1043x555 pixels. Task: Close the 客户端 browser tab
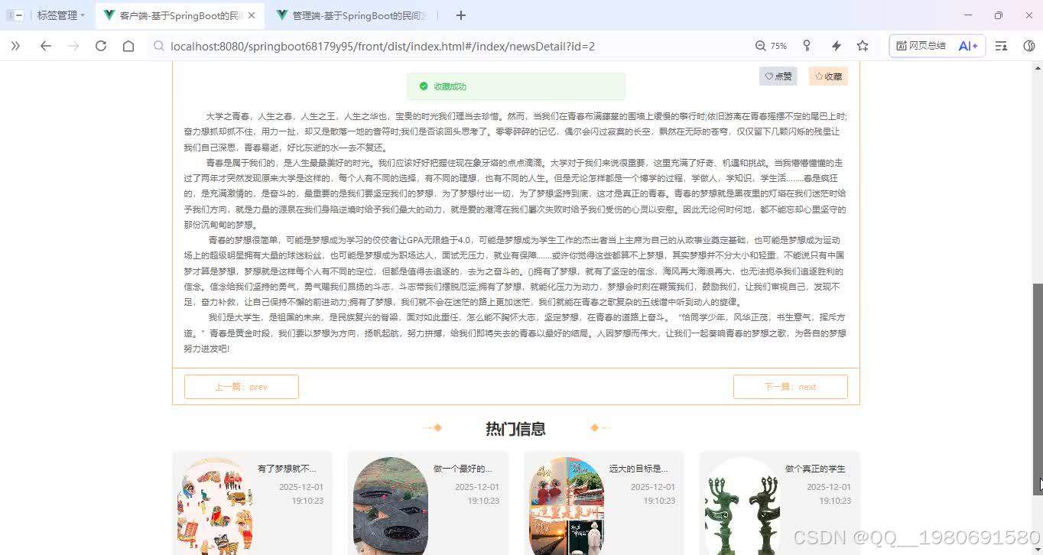(x=252, y=15)
